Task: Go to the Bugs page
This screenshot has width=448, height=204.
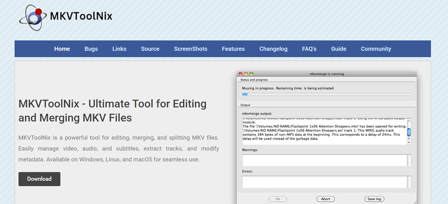Action: pyautogui.click(x=91, y=49)
